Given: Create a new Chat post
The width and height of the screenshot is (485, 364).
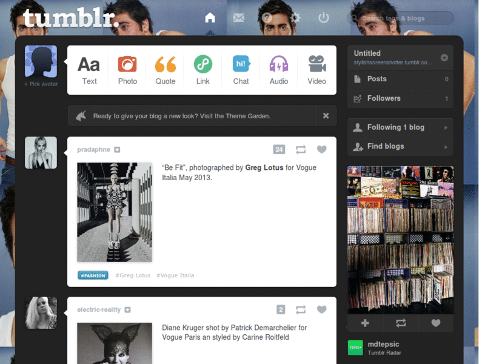Looking at the screenshot, I should click(241, 70).
